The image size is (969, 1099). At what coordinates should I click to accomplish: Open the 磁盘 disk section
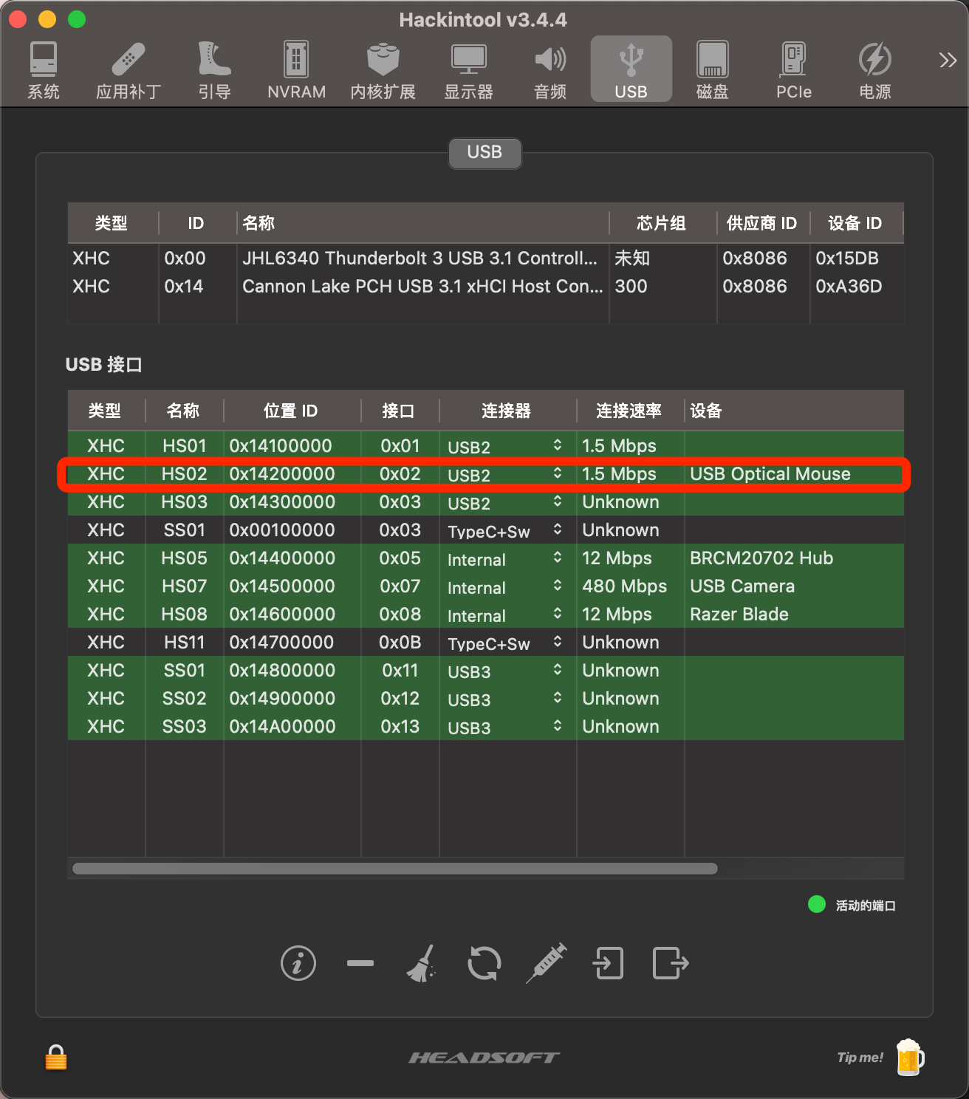click(712, 70)
